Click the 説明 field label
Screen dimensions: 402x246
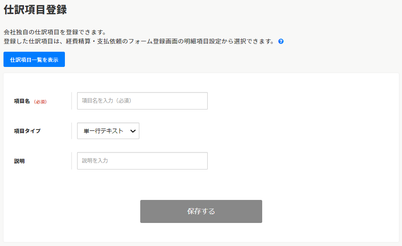pyautogui.click(x=19, y=161)
